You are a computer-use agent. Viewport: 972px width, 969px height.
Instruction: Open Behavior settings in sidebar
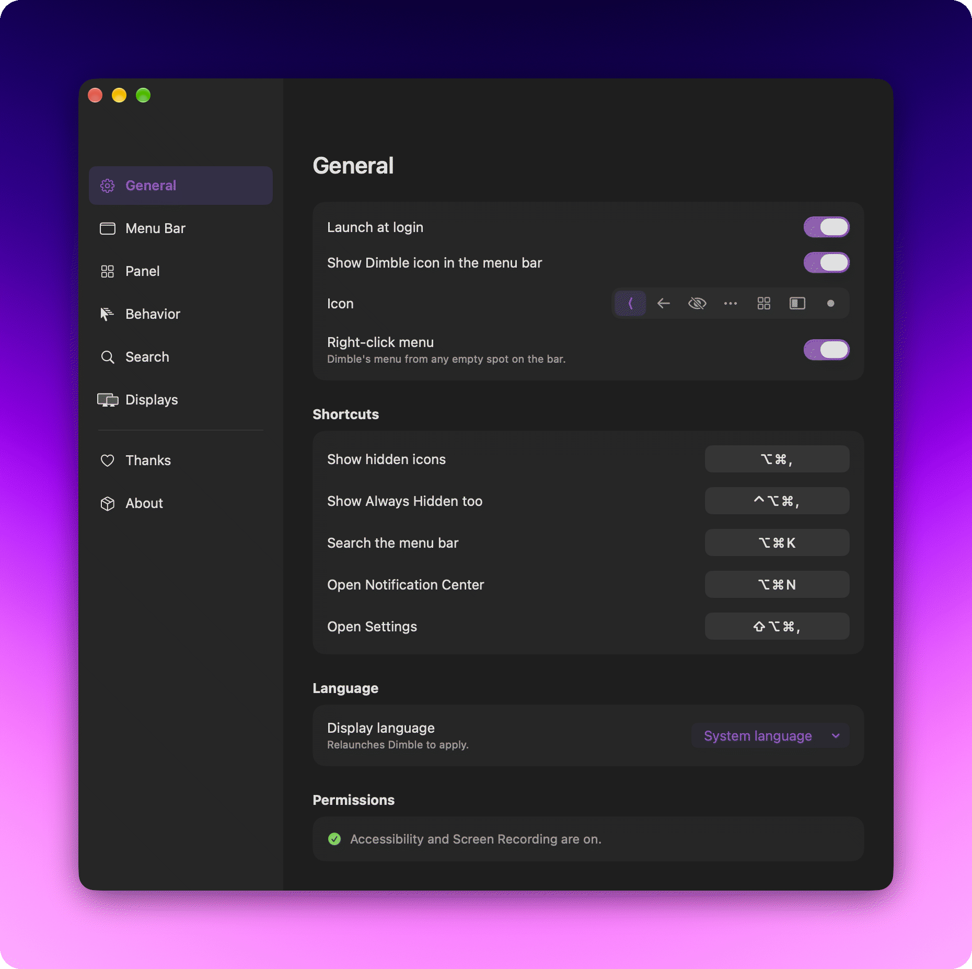click(x=181, y=314)
